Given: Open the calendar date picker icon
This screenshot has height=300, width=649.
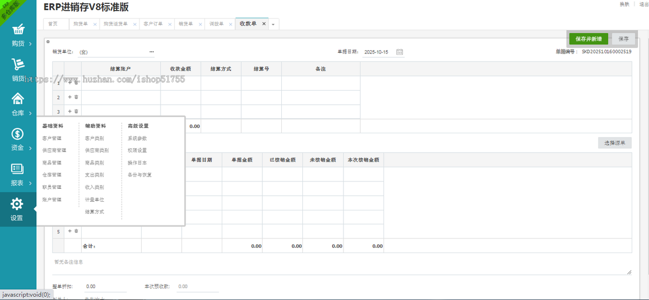Looking at the screenshot, I should [400, 52].
